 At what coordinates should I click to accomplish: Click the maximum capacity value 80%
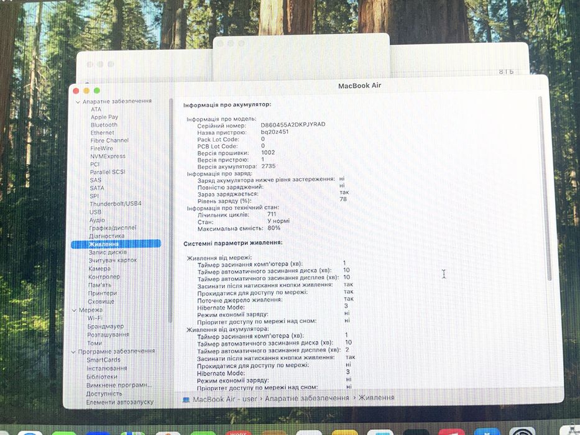tap(274, 228)
